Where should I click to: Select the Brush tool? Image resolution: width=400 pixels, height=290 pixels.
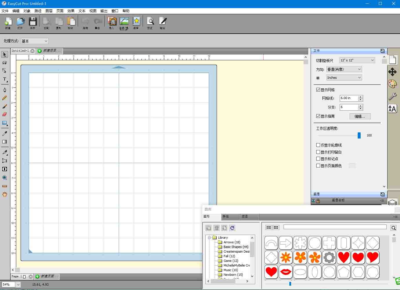pyautogui.click(x=5, y=106)
